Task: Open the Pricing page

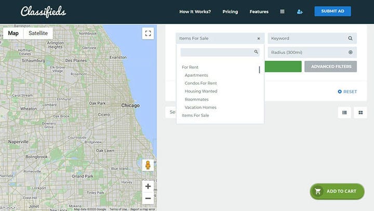Action: click(x=230, y=12)
